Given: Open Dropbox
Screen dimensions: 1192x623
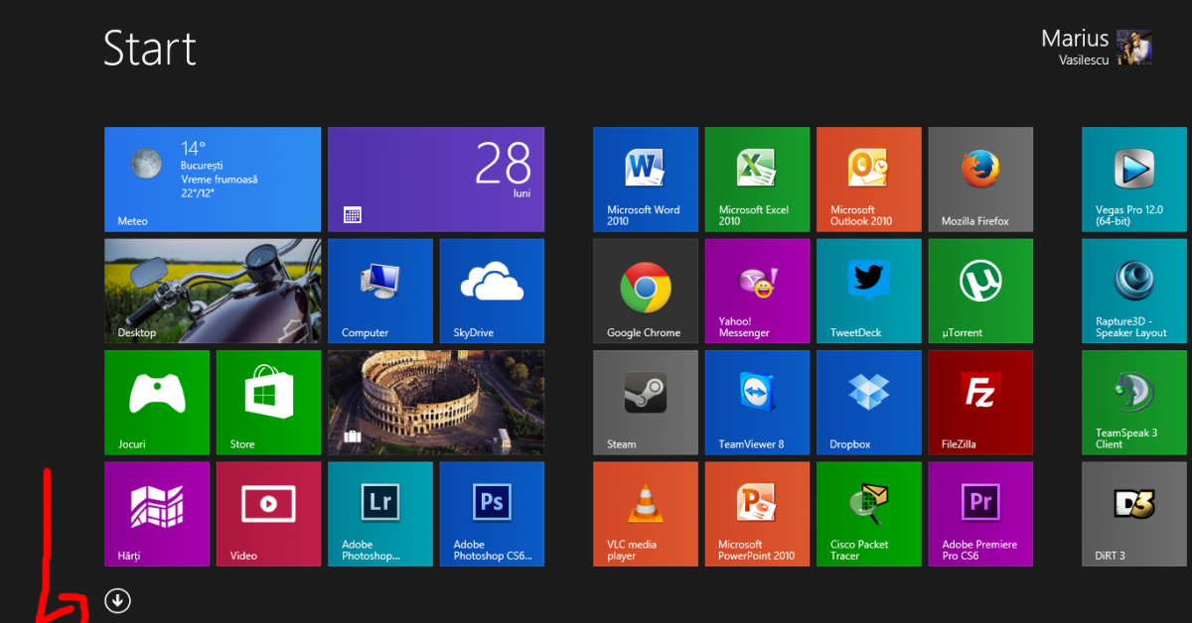Looking at the screenshot, I should click(x=869, y=403).
